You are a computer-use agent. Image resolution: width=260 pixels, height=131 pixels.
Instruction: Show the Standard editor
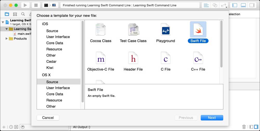click(x=206, y=5)
